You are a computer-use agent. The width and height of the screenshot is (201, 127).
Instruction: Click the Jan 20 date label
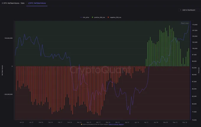22,122
